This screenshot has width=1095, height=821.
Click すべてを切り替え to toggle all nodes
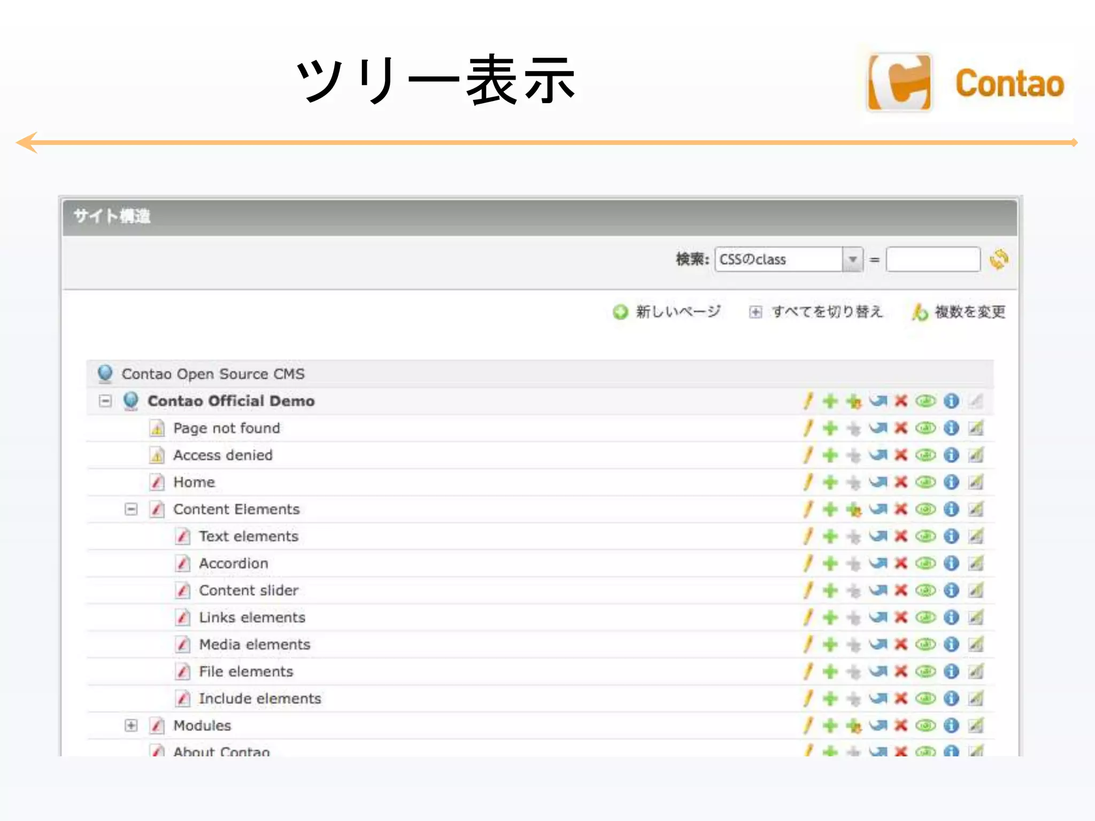[816, 312]
